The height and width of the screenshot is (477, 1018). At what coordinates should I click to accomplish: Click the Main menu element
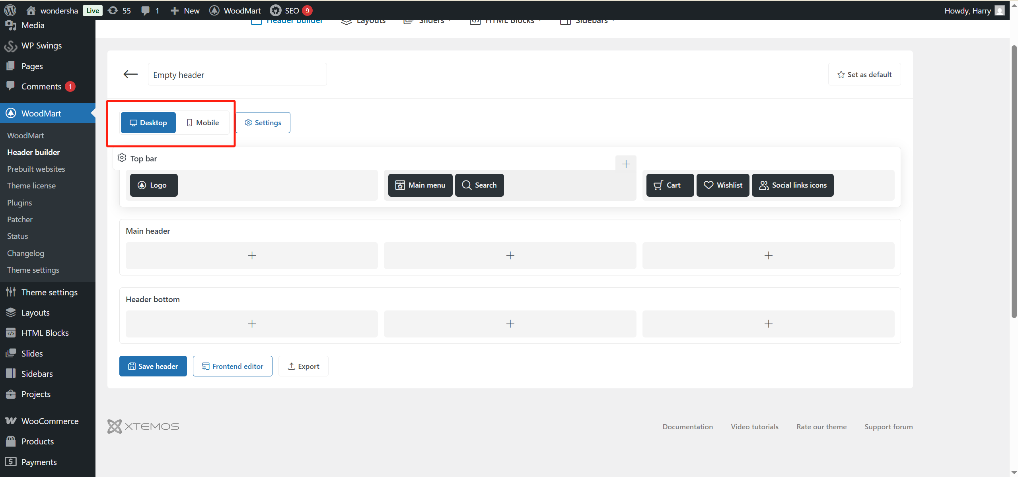tap(420, 185)
